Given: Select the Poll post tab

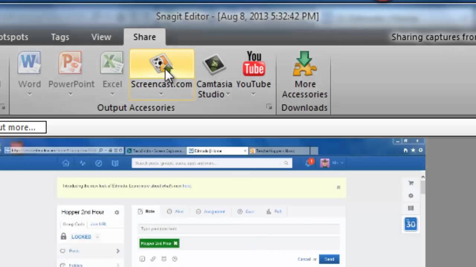Looking at the screenshot, I should [x=274, y=211].
